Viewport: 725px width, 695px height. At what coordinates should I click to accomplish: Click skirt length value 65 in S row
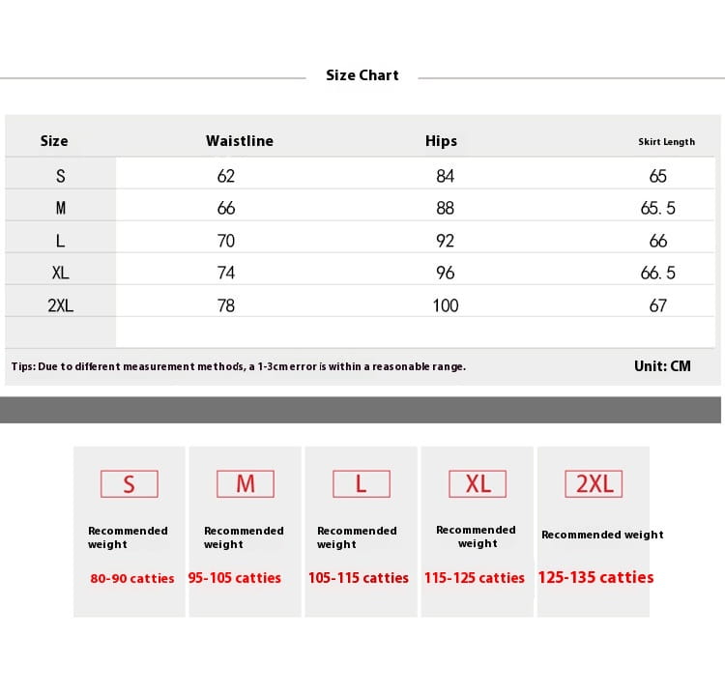(x=658, y=176)
